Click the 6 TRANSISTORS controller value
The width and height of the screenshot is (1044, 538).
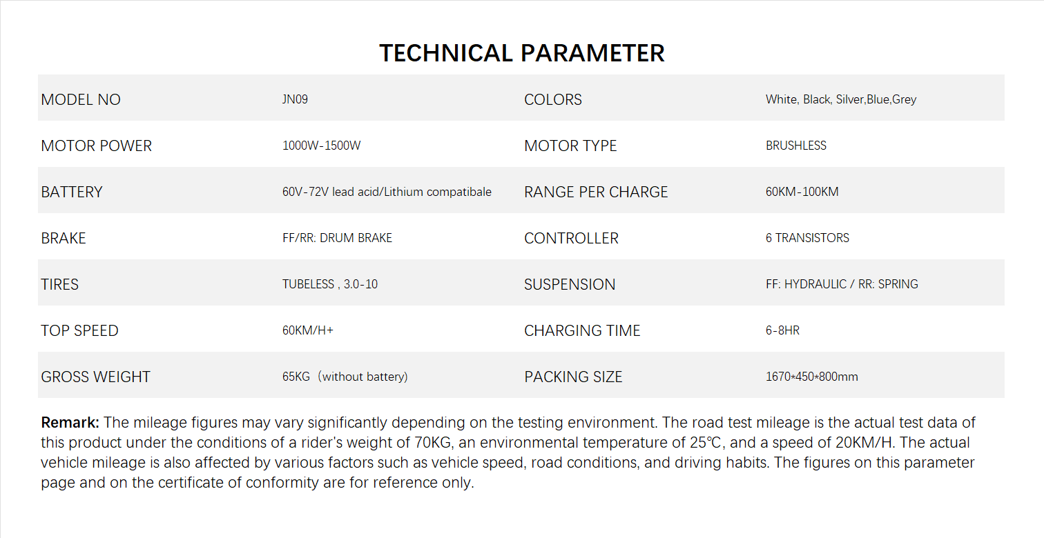point(807,238)
